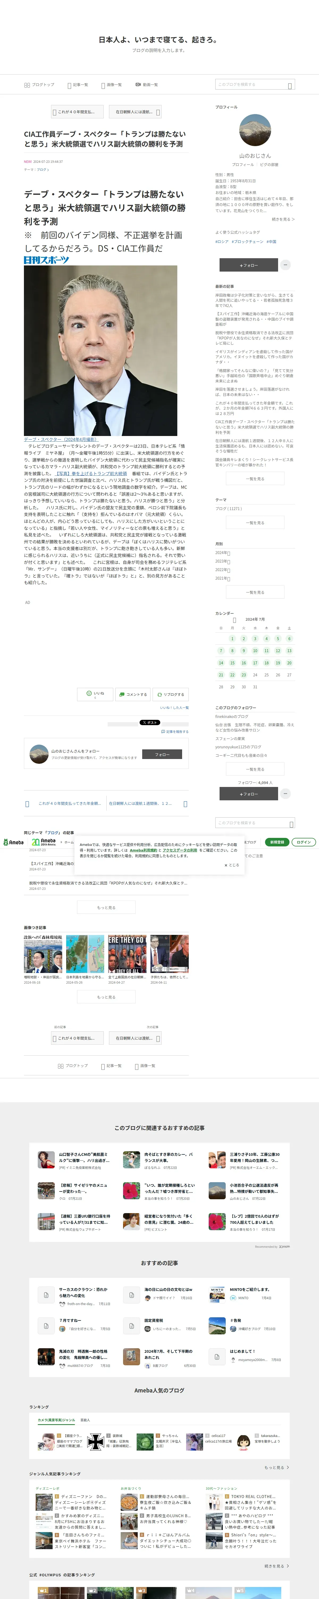Screen dimensions: 319x1599
Task: Expand profile with 続きを見る
Action: [x=283, y=219]
